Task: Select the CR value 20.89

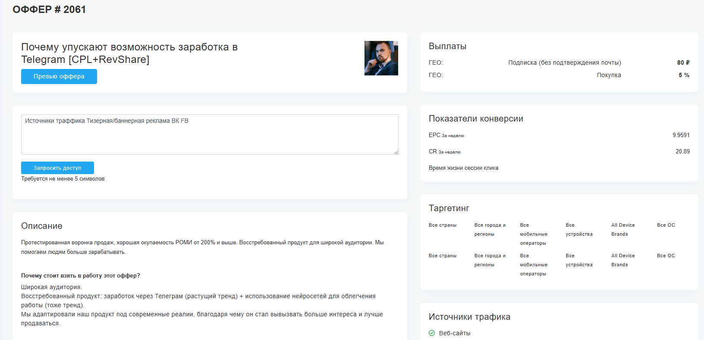Action: pos(682,151)
